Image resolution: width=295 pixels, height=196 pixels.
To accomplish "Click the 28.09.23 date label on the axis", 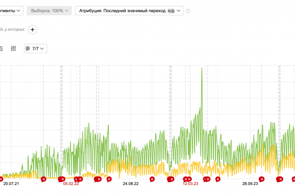I will [250, 184].
